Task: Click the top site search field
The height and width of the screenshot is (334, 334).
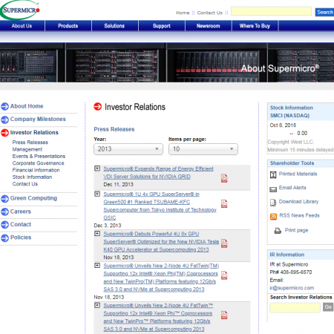Action: point(271,11)
